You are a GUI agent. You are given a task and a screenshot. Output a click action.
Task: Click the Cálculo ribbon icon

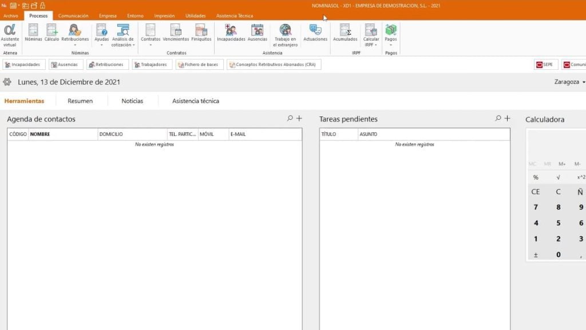coord(52,33)
